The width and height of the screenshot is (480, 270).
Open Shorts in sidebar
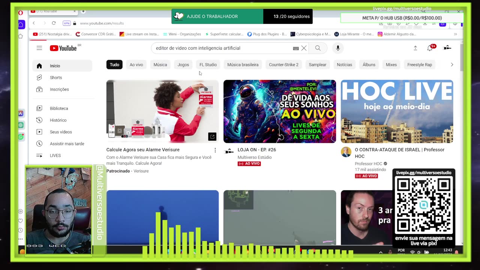coord(62,78)
